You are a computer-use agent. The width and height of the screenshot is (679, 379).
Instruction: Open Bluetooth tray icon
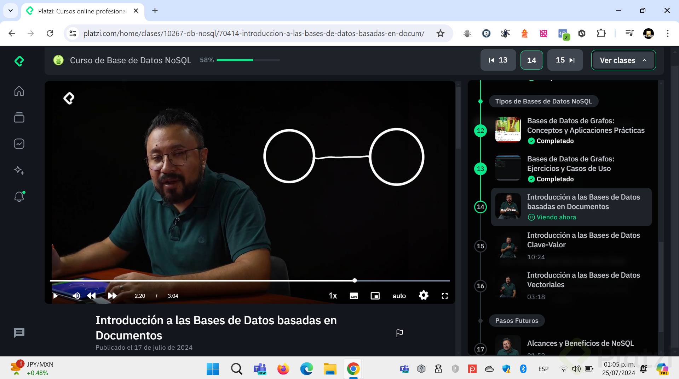click(x=523, y=369)
